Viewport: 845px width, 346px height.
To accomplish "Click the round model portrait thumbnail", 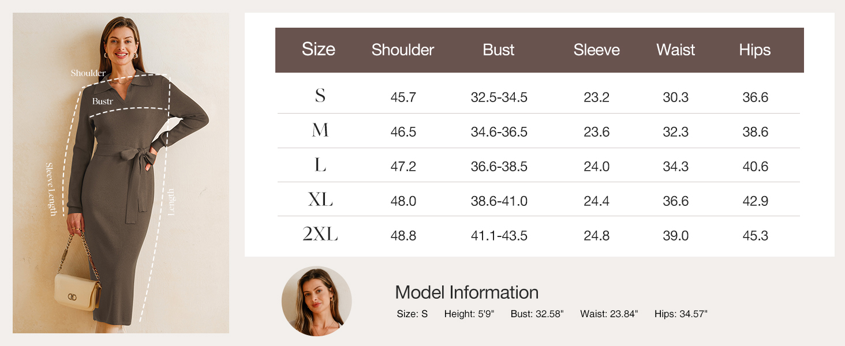I will pos(316,300).
